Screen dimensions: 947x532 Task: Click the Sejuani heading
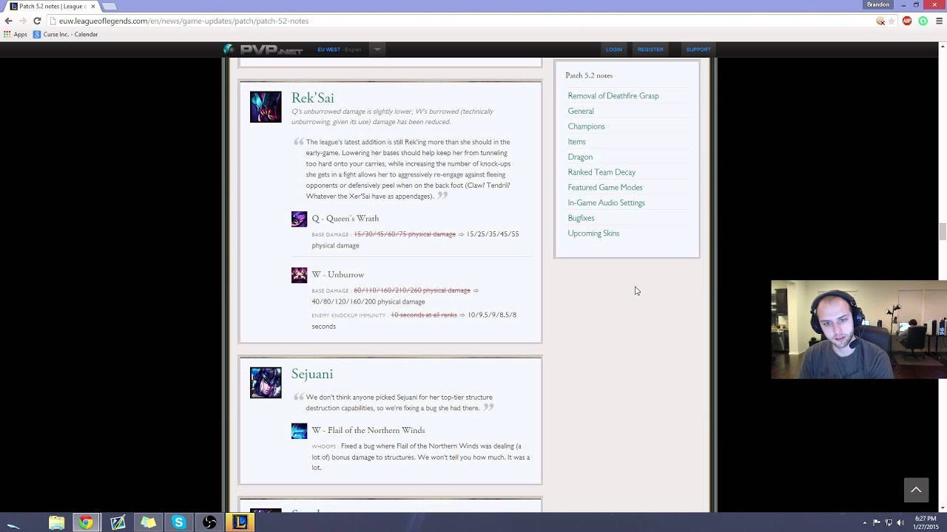point(312,375)
